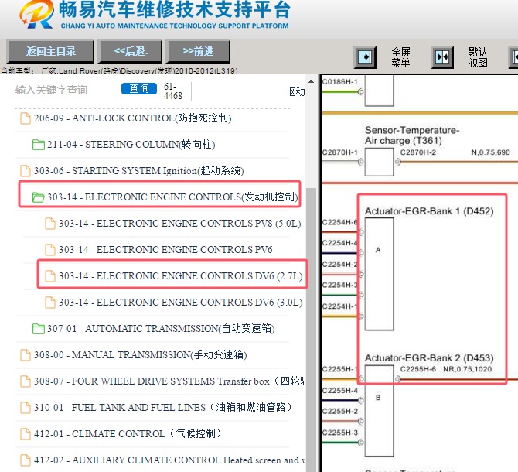Click the folder icon beside 211-04
The width and height of the screenshot is (518, 472).
(x=39, y=145)
